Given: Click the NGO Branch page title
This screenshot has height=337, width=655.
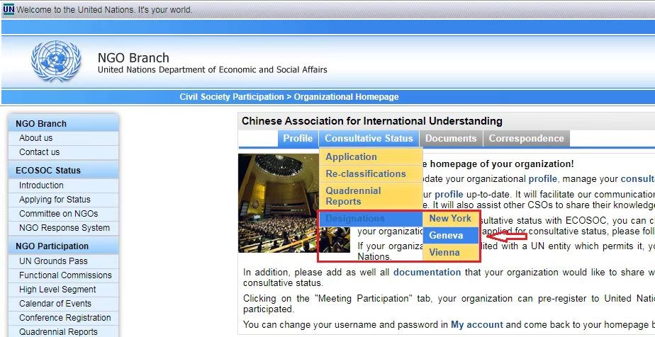Looking at the screenshot, I should [x=133, y=57].
